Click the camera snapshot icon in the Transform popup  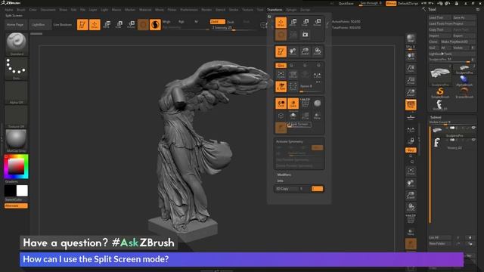tap(306, 35)
